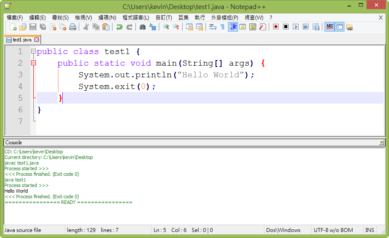
Task: Stop macro recording with the black square
Action: point(286,27)
